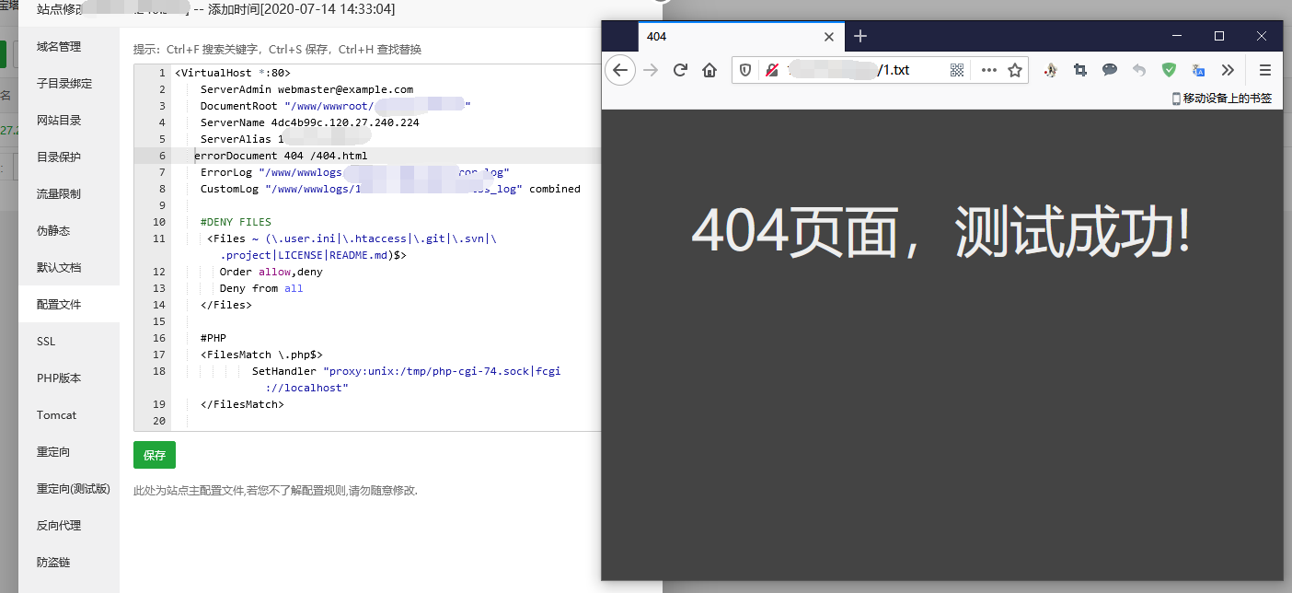Click the chat bubble extension icon
Viewport: 1292px width, 593px height.
[x=1110, y=70]
